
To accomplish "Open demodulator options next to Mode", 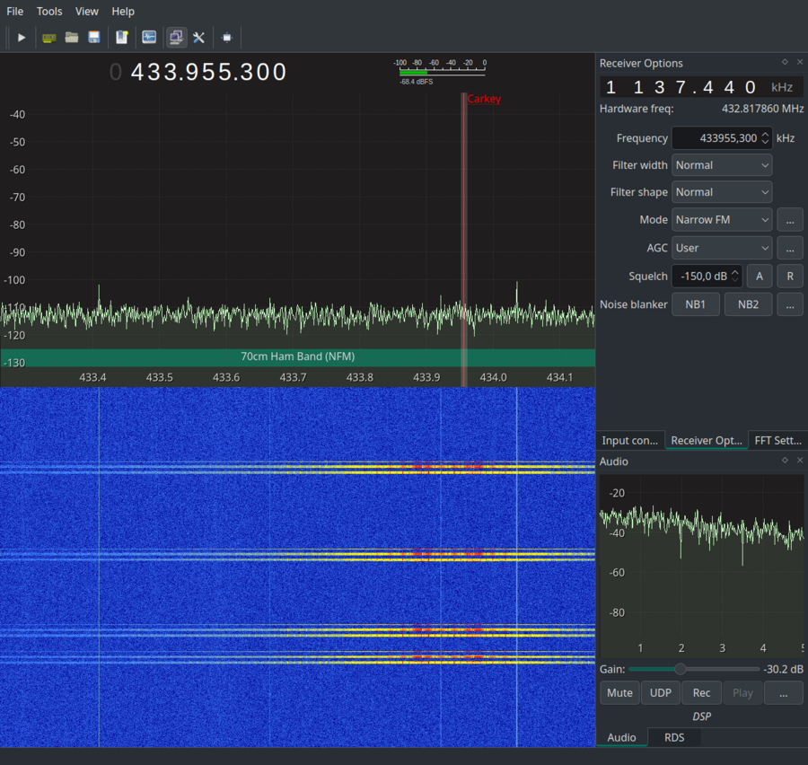I will (x=790, y=220).
